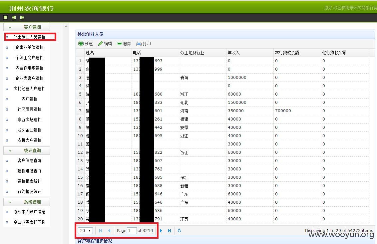Open 建档报表统计 menu item

coord(29,181)
